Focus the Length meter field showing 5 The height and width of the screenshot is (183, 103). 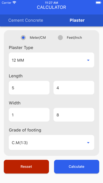point(29,88)
